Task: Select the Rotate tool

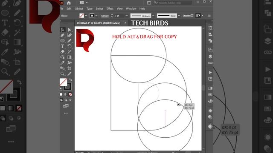Action: tap(69, 46)
